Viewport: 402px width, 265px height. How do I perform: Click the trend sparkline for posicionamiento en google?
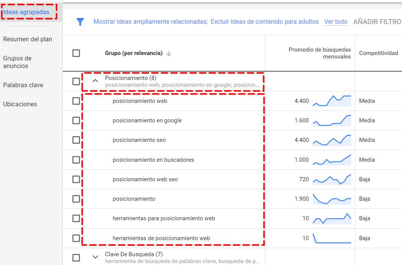pyautogui.click(x=332, y=120)
